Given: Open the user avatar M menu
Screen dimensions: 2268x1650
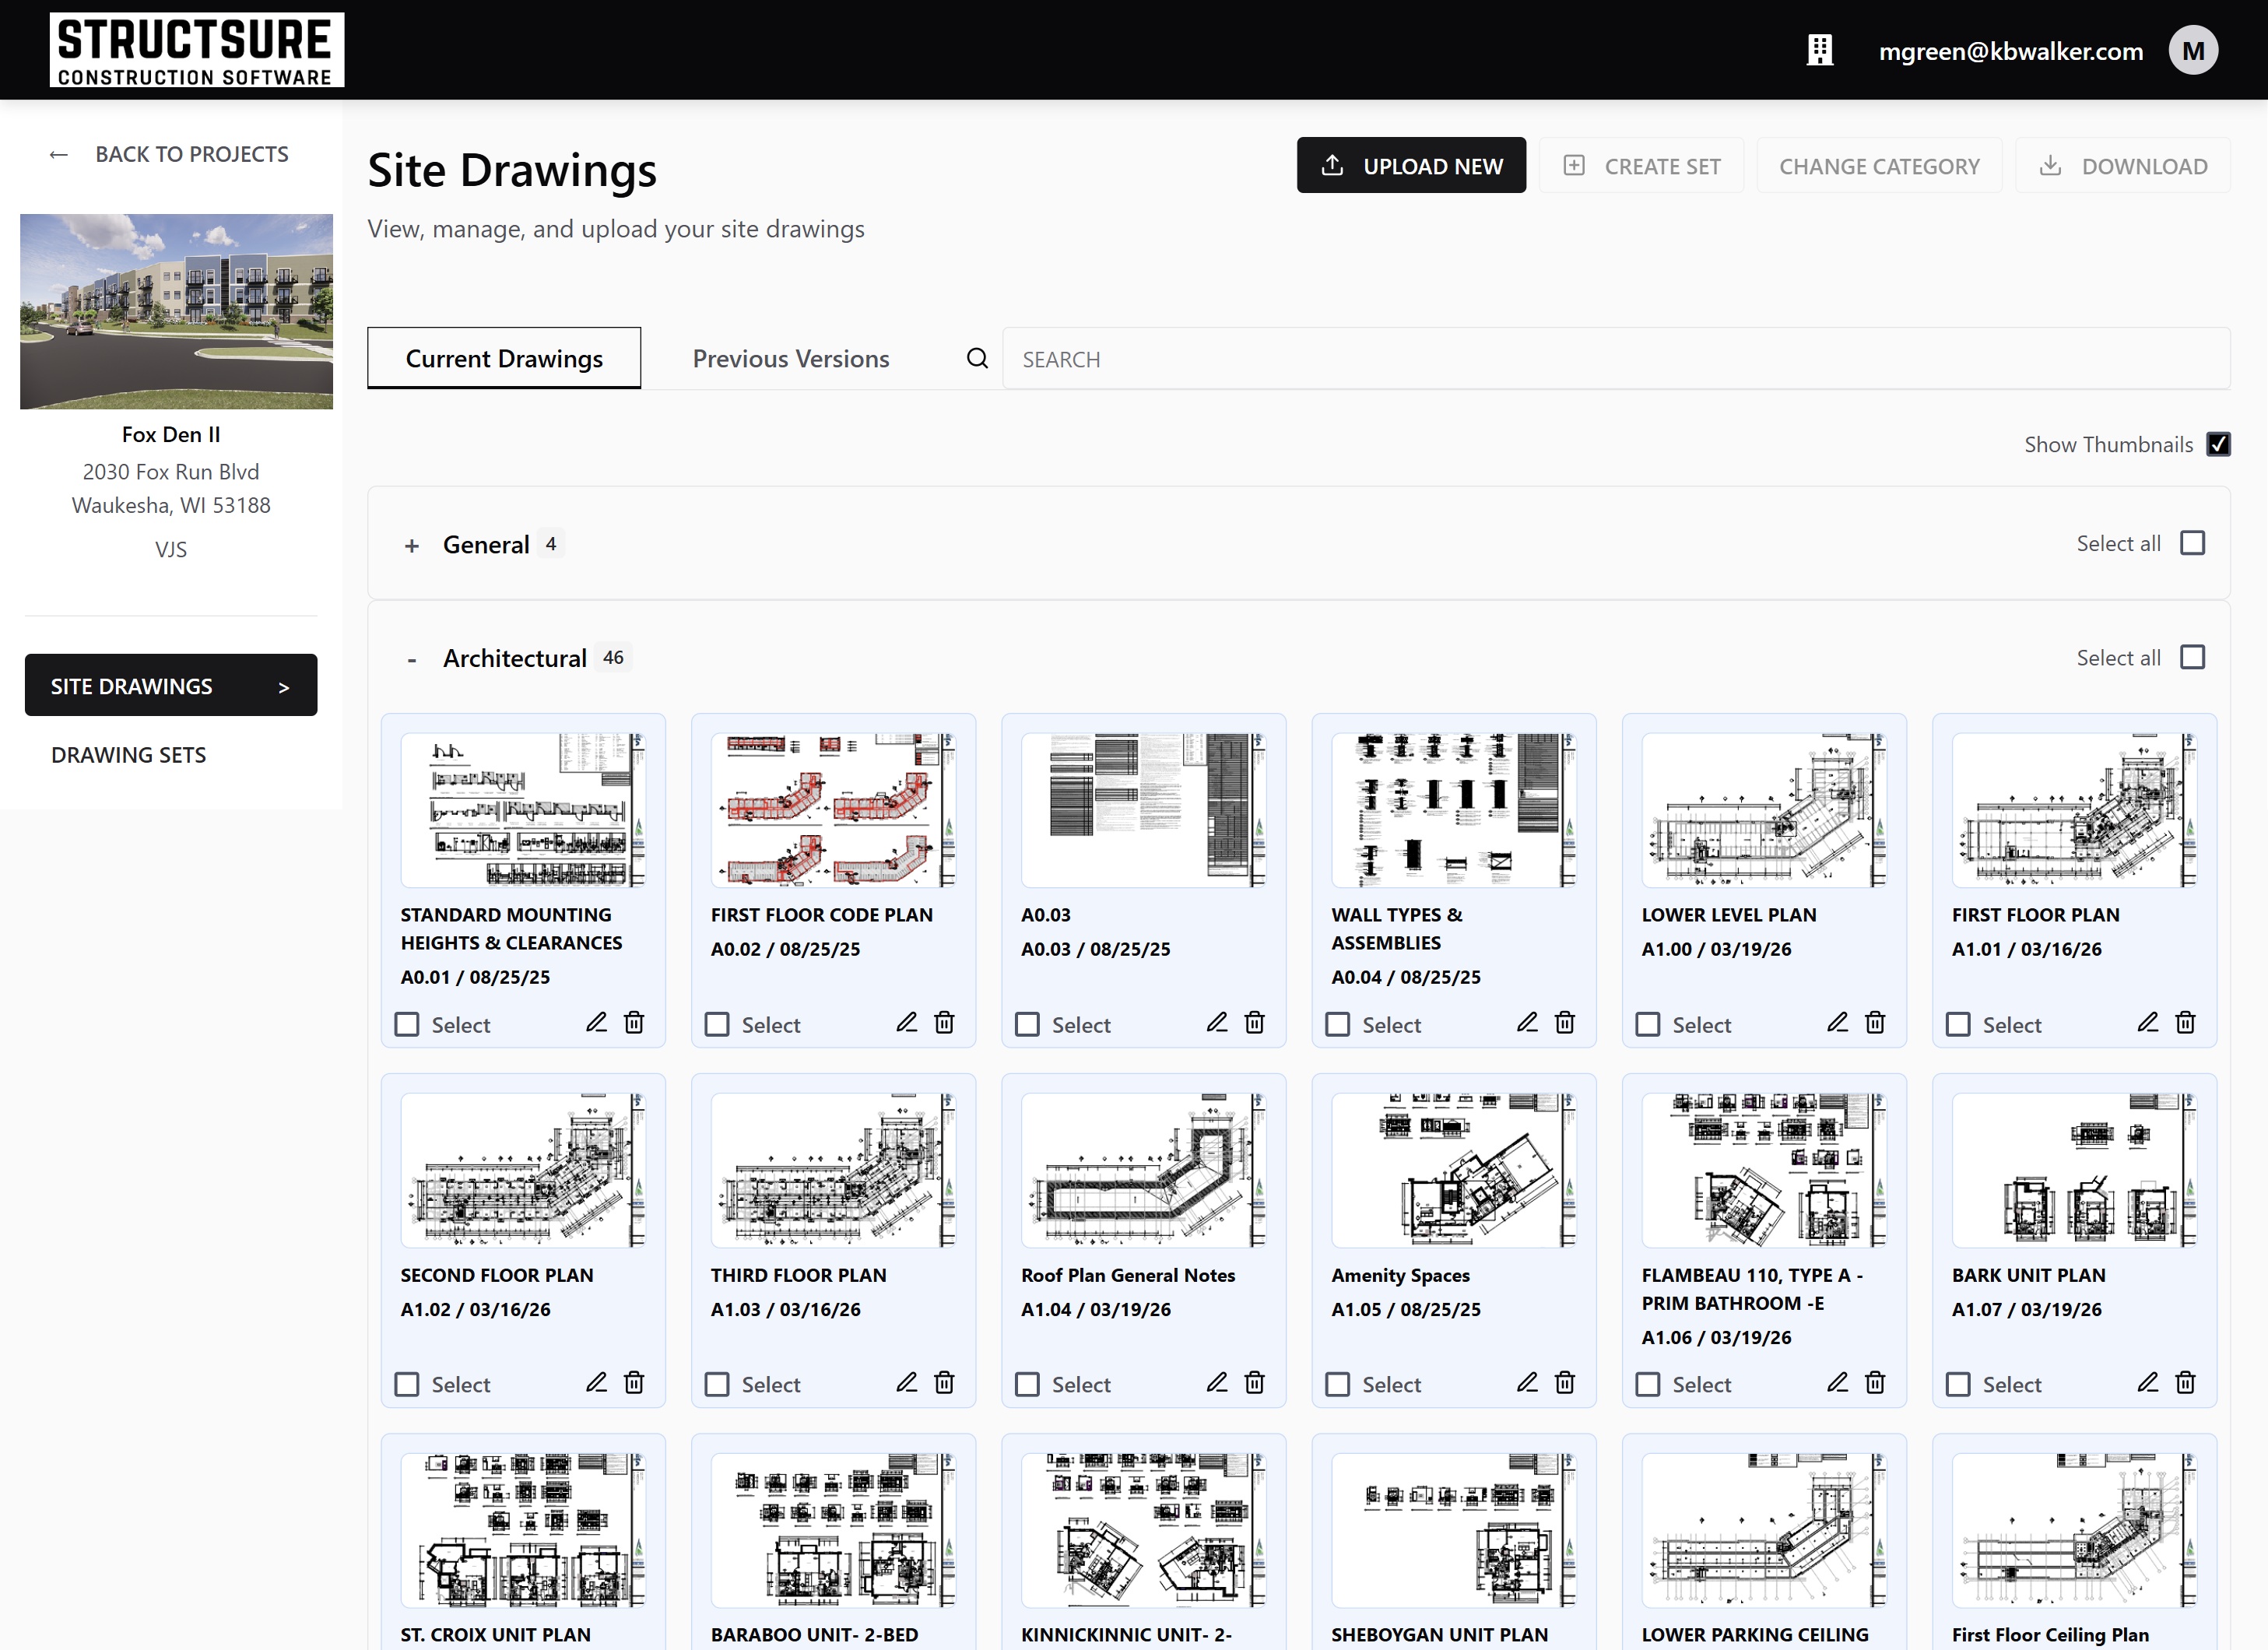Looking at the screenshot, I should coord(2193,50).
